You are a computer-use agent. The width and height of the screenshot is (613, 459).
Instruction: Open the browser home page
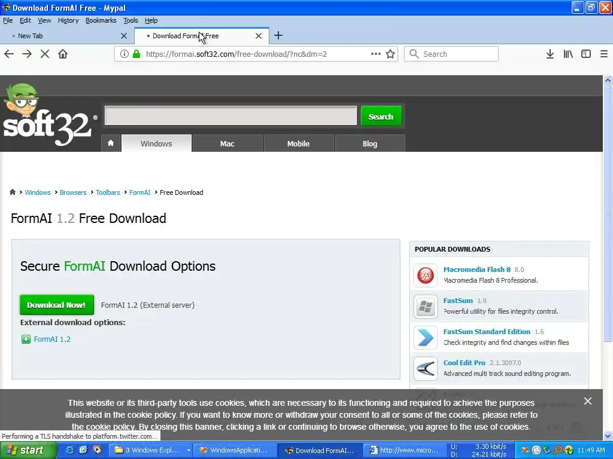63,54
